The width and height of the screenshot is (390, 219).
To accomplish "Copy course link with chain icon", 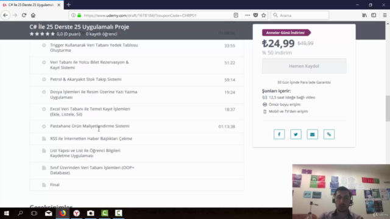I will [x=329, y=134].
